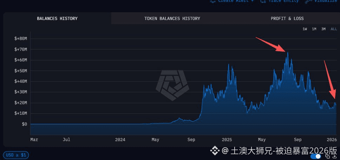Switch to Token Balances History tab

coord(172,19)
